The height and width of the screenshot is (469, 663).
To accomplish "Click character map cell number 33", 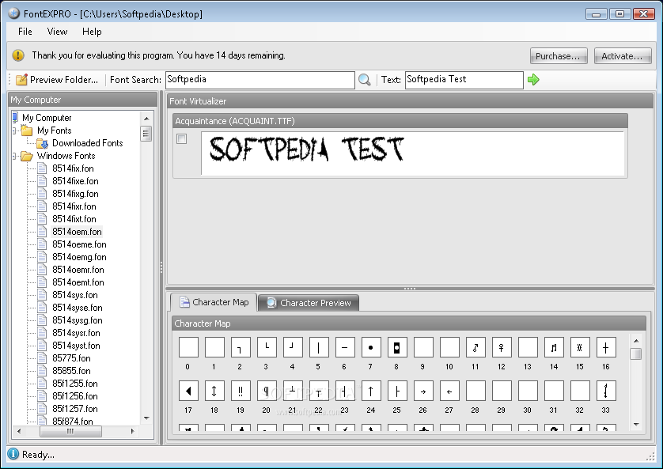I will pyautogui.click(x=606, y=391).
